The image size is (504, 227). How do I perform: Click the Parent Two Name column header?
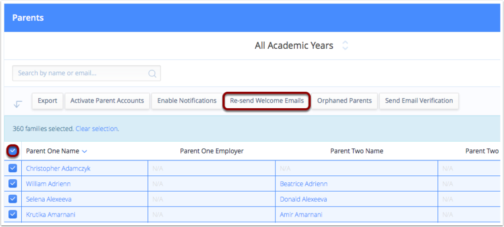[x=357, y=151]
